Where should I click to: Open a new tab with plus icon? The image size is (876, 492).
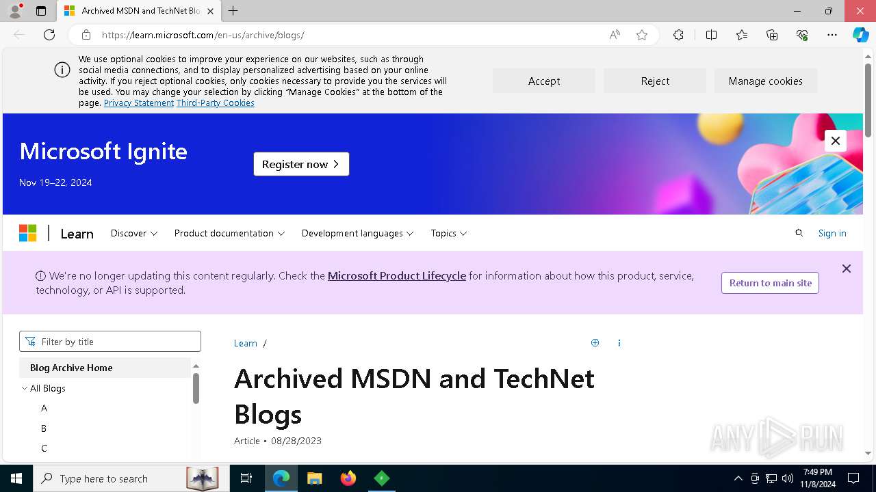(x=233, y=11)
